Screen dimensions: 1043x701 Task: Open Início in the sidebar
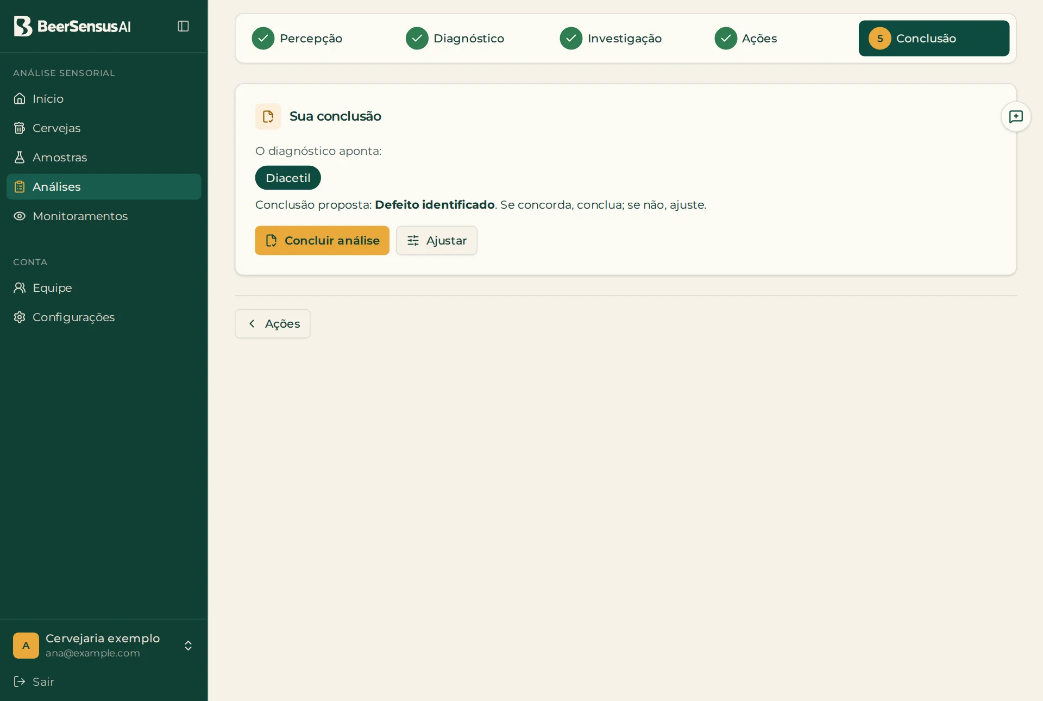[104, 98]
